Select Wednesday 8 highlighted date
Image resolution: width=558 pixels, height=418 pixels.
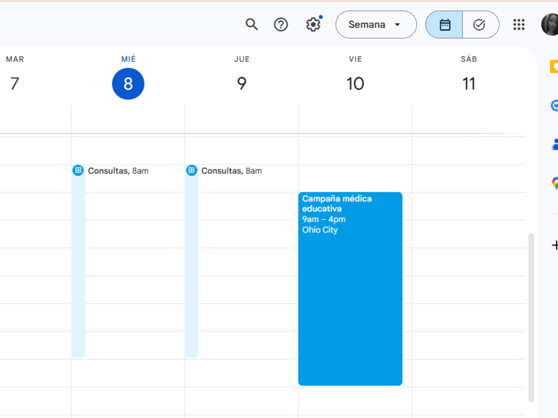128,84
